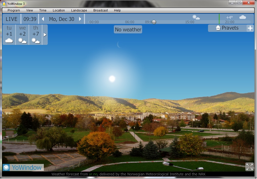Click Tuesday's cloudy forecast icon
Image resolution: width=257 pixels, height=179 pixels.
coord(9,41)
